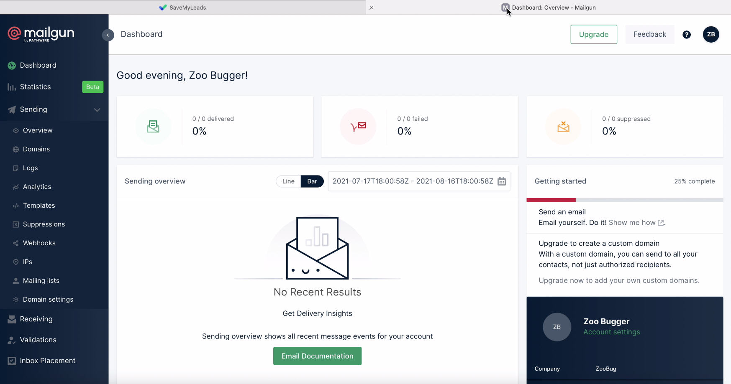Click the Overview eye icon
Viewport: 731px width, 384px height.
coord(16,131)
